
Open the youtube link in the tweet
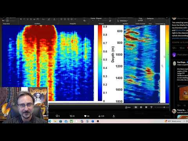[x=180, y=38]
